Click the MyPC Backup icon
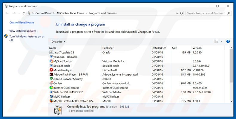Image resolution: width=236 pixels, height=119 pixels. click(x=51, y=96)
